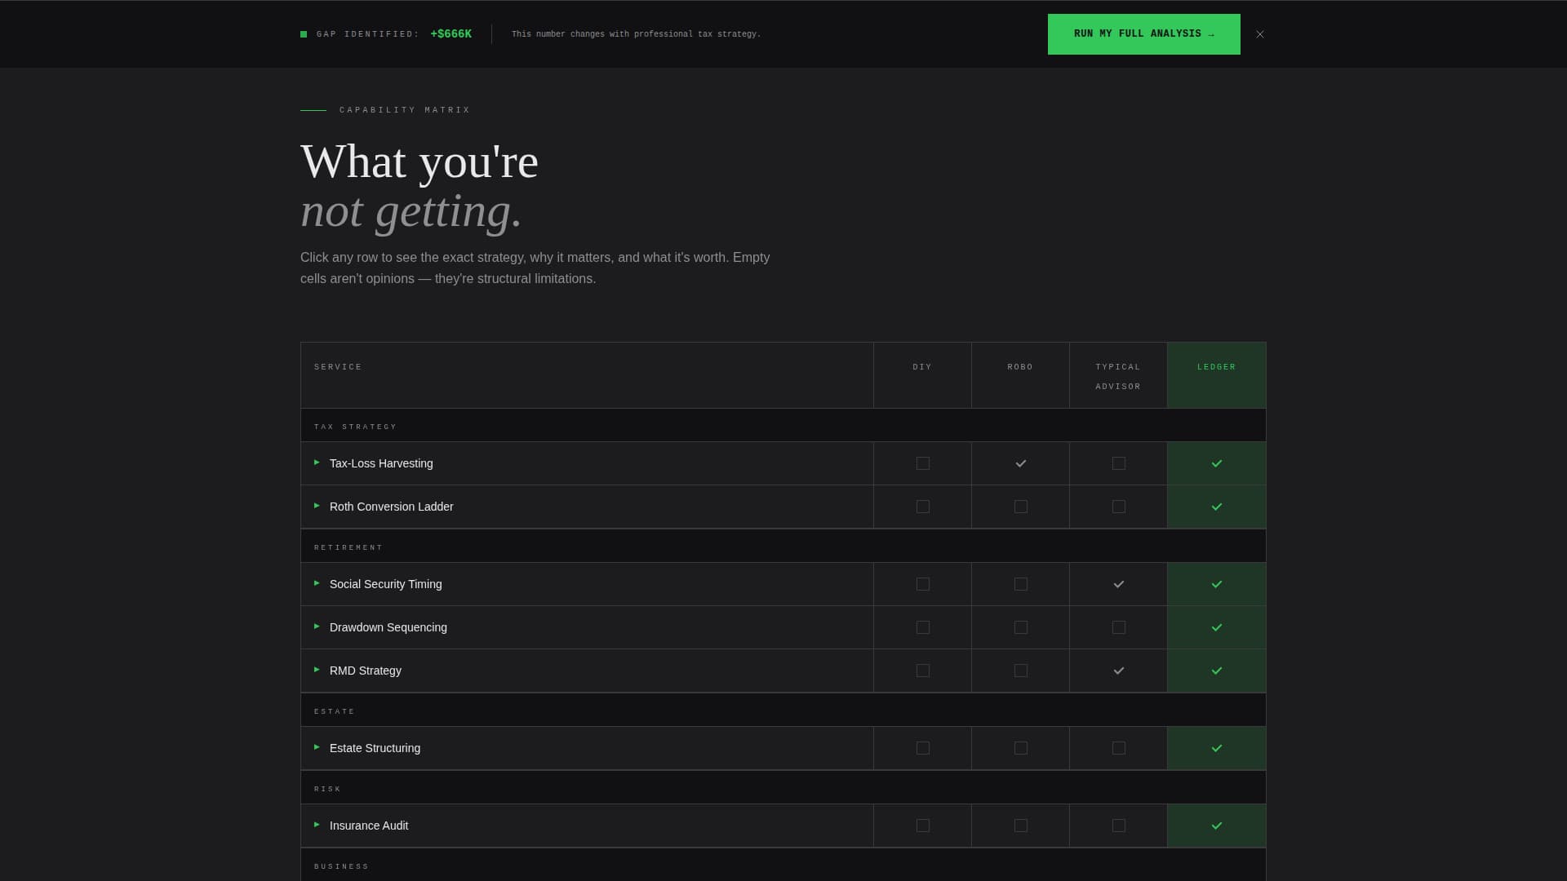Expand the Drawdown Sequencing row arrow

(x=317, y=626)
